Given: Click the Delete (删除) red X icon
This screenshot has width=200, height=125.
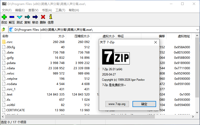Looking at the screenshot, I should [x=43, y=17].
